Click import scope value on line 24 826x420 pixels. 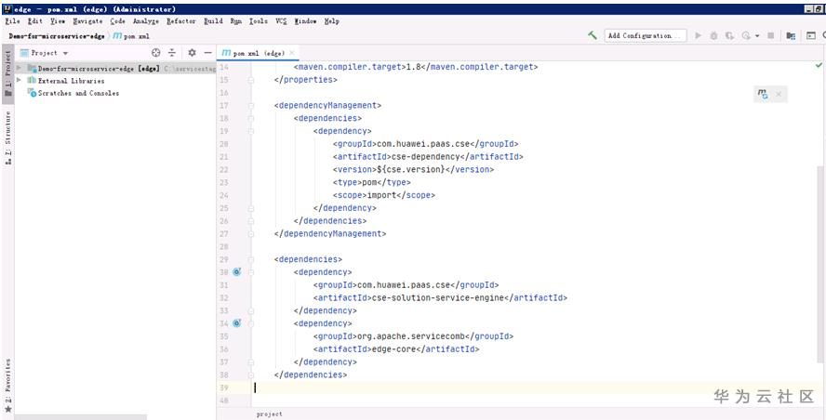pyautogui.click(x=384, y=195)
